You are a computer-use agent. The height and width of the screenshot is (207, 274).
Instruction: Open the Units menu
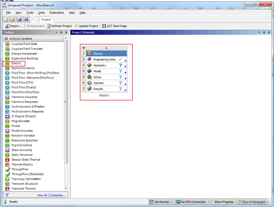(41, 13)
